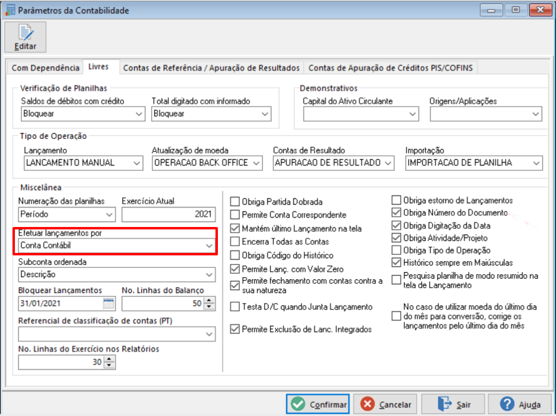Open Numeração das planilhas dropdown
The height and width of the screenshot is (416, 556).
pos(67,214)
